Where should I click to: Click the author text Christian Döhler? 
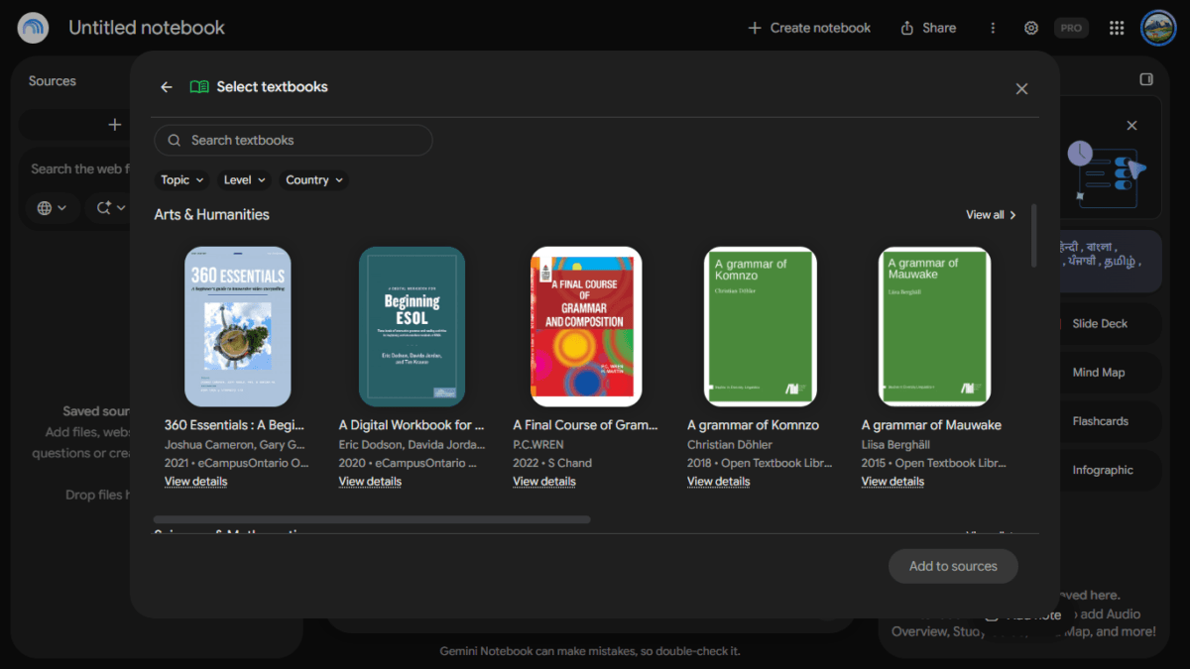point(730,445)
